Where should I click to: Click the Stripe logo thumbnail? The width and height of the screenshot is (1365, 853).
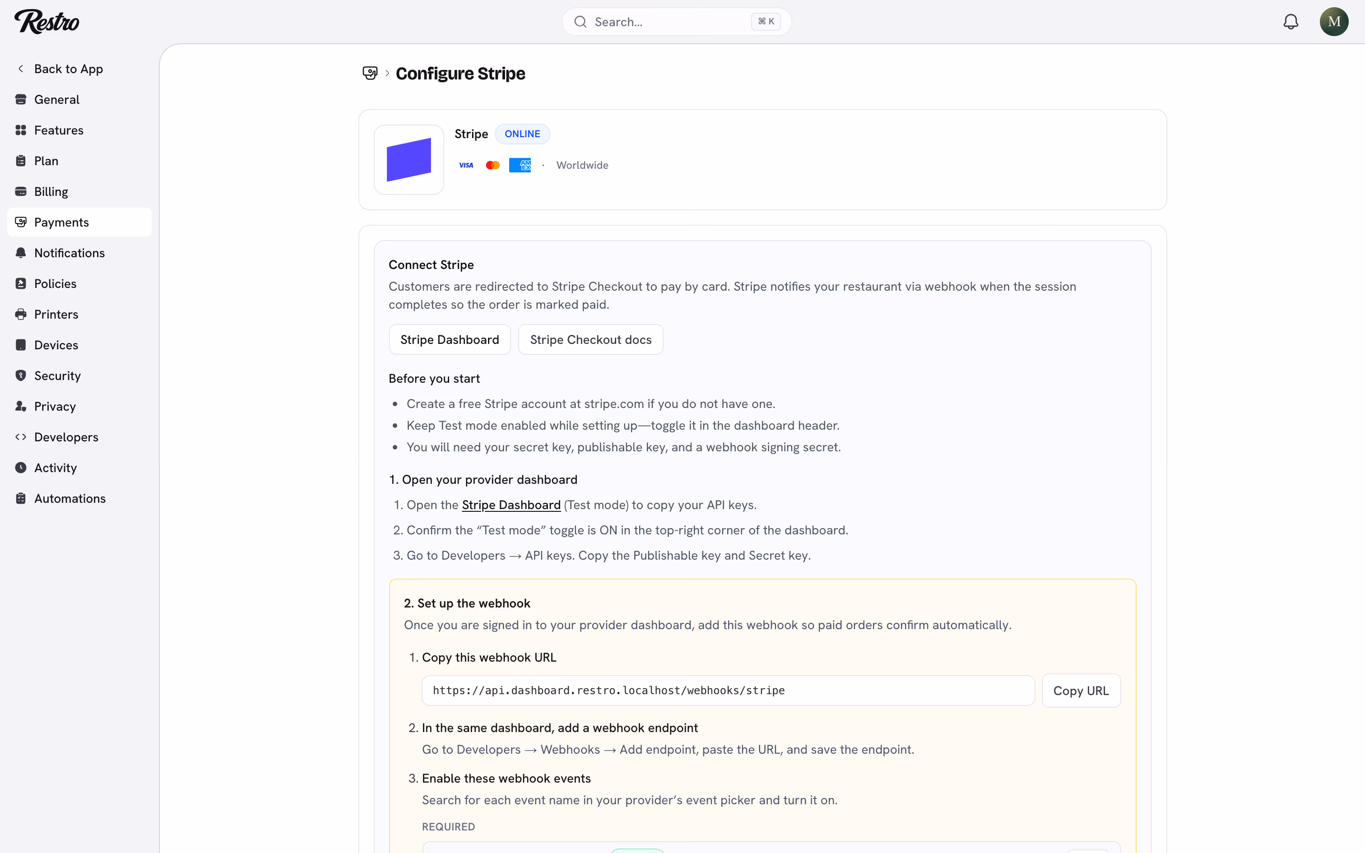coord(409,160)
